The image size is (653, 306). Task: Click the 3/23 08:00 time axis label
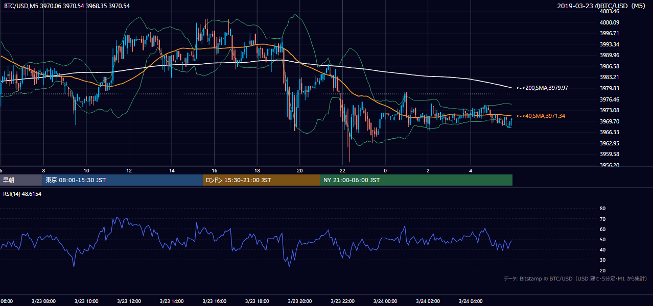point(43,301)
